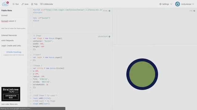The width and height of the screenshot is (197, 110).
Task: Click the 'width: 400' code line
Action: pyautogui.click(x=38, y=44)
